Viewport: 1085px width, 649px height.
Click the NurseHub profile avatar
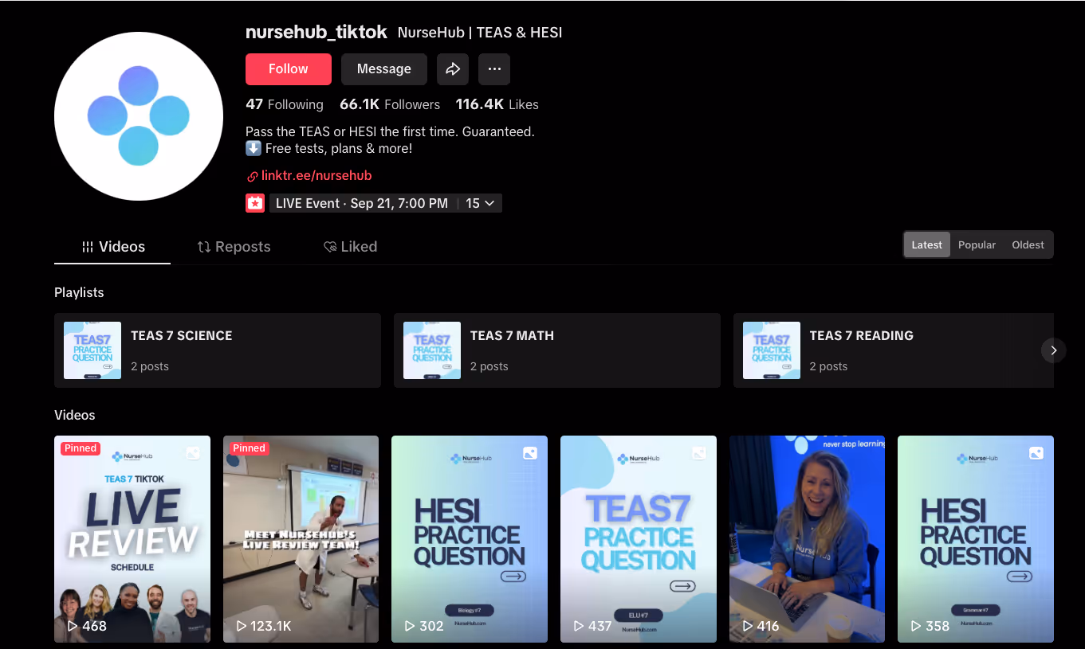click(139, 116)
